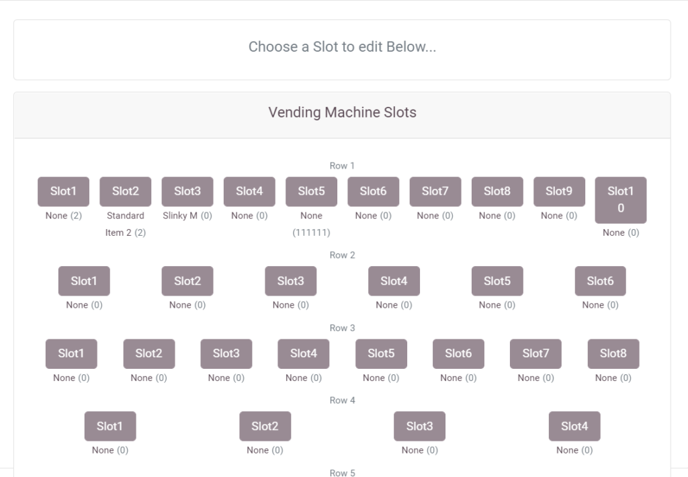This screenshot has height=477, width=688.
Task: Open Slot1 in Row 4
Action: [x=110, y=425]
